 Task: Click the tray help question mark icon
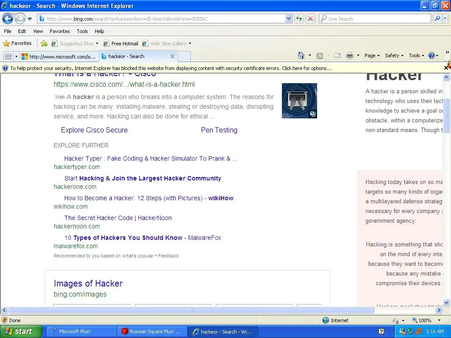point(381,332)
